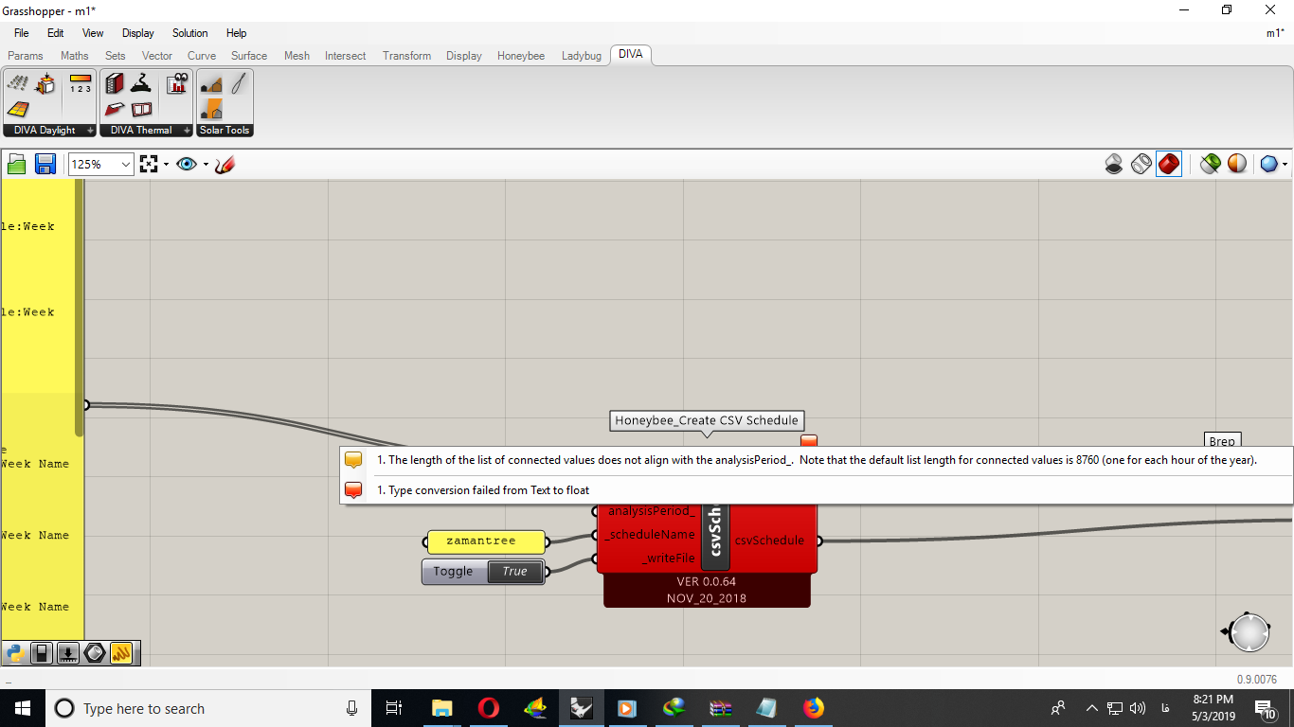Switch to the Honeybee tab
Screen dimensions: 1294x727
click(x=521, y=56)
